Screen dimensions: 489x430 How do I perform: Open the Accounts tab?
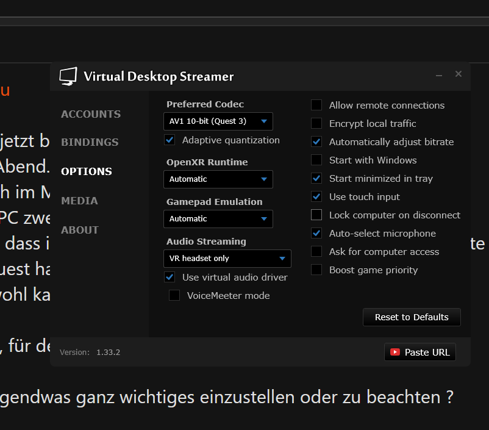pyautogui.click(x=91, y=114)
